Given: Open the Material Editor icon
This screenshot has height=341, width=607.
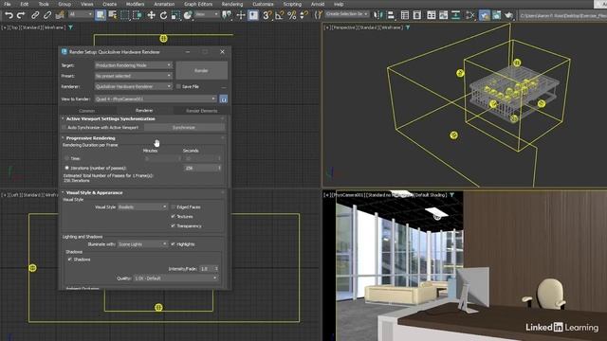Looking at the screenshot, I should (x=470, y=15).
